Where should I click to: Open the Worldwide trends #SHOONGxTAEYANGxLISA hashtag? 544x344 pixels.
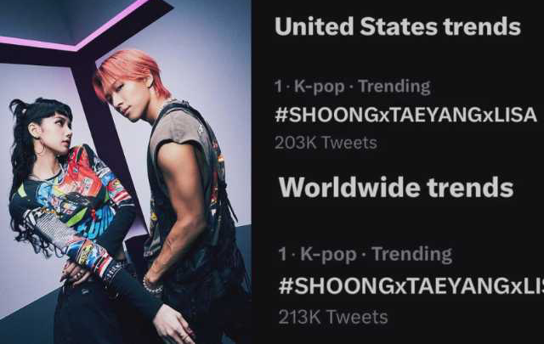[411, 286]
